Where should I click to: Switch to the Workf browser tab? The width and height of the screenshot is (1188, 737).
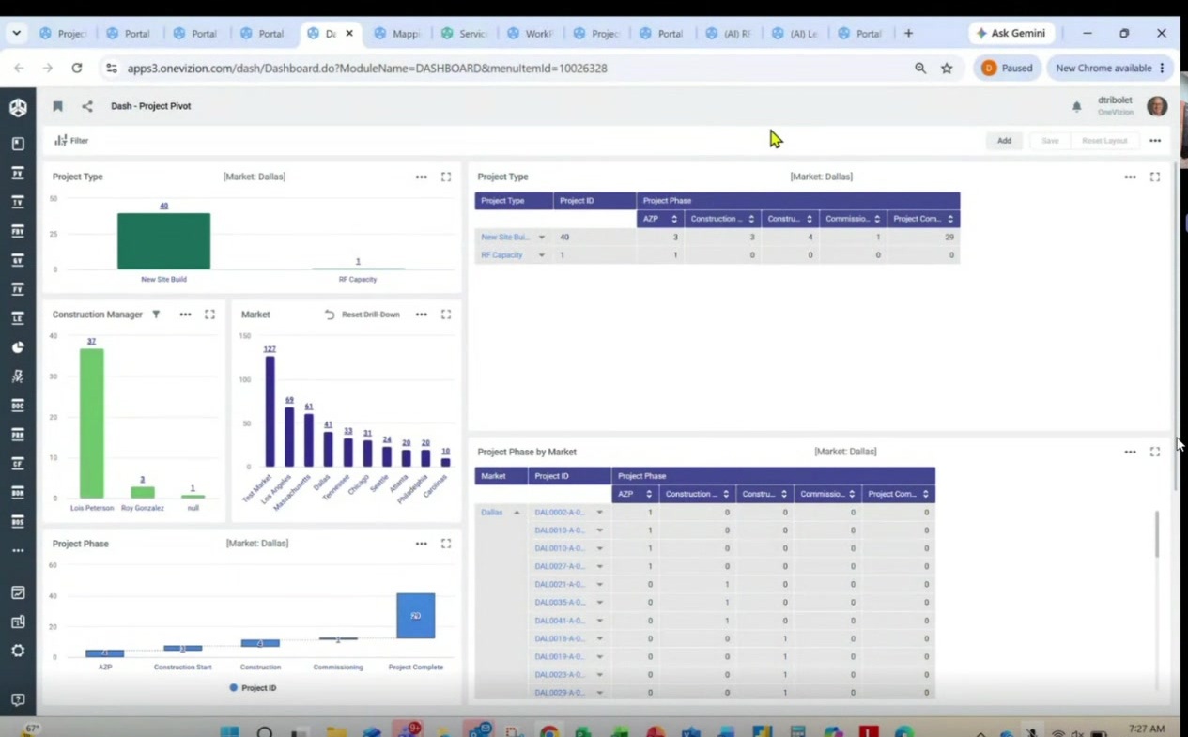click(531, 33)
